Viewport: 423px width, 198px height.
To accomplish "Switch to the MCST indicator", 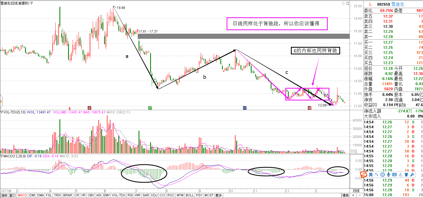I will [x=209, y=195].
